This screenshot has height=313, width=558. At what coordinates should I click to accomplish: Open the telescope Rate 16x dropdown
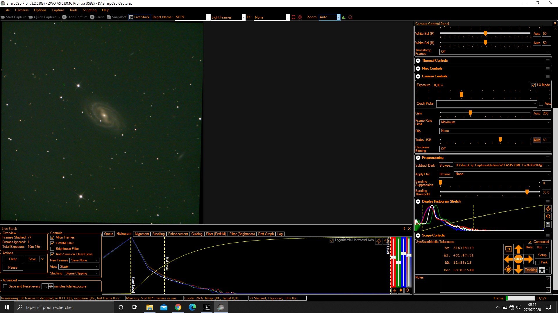(542, 247)
